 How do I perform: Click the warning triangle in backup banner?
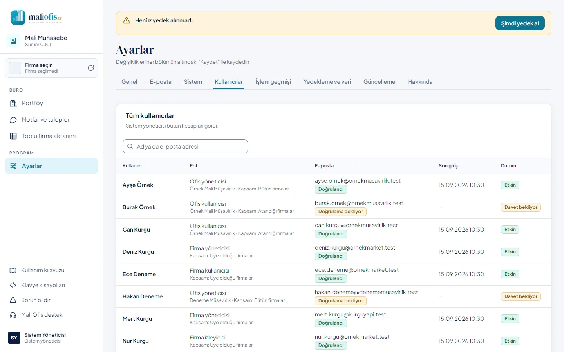click(127, 20)
